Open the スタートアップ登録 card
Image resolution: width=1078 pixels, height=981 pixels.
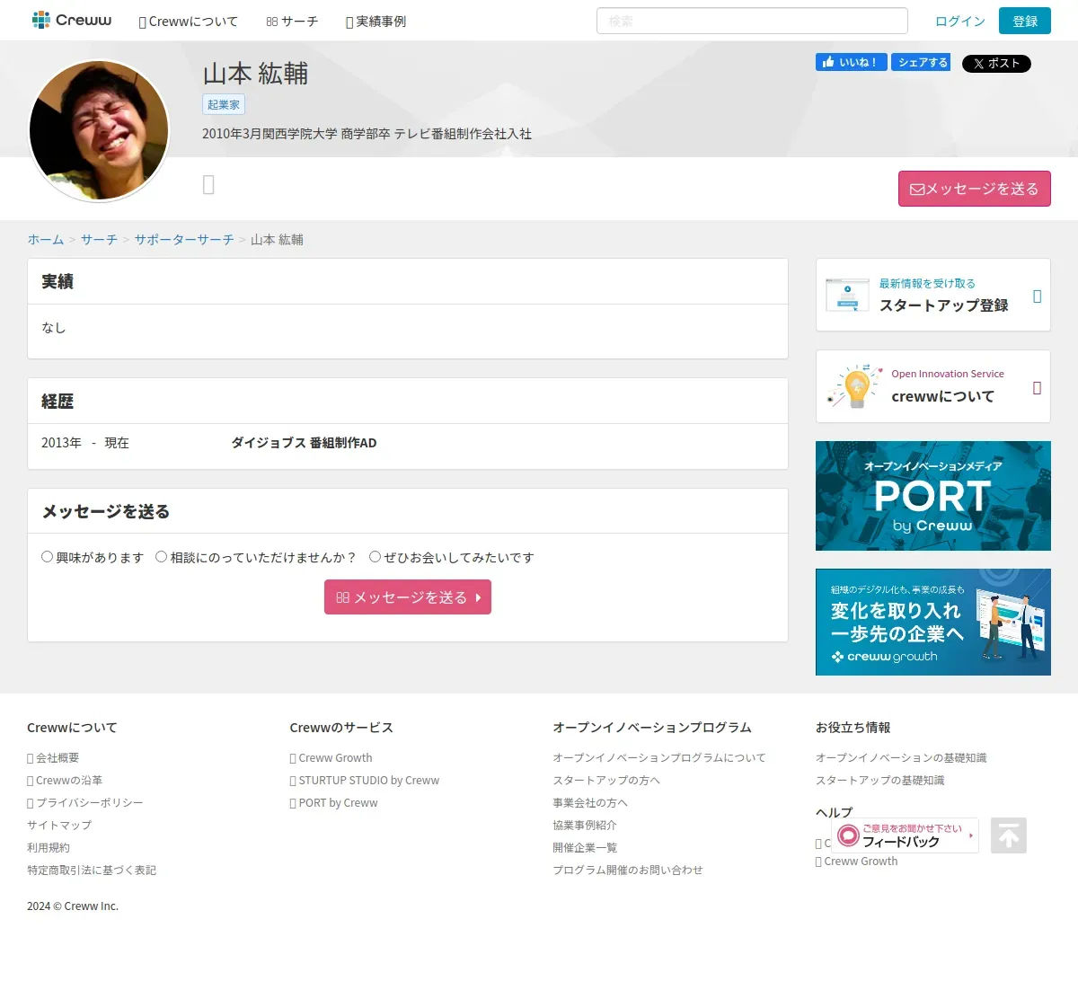pos(933,296)
